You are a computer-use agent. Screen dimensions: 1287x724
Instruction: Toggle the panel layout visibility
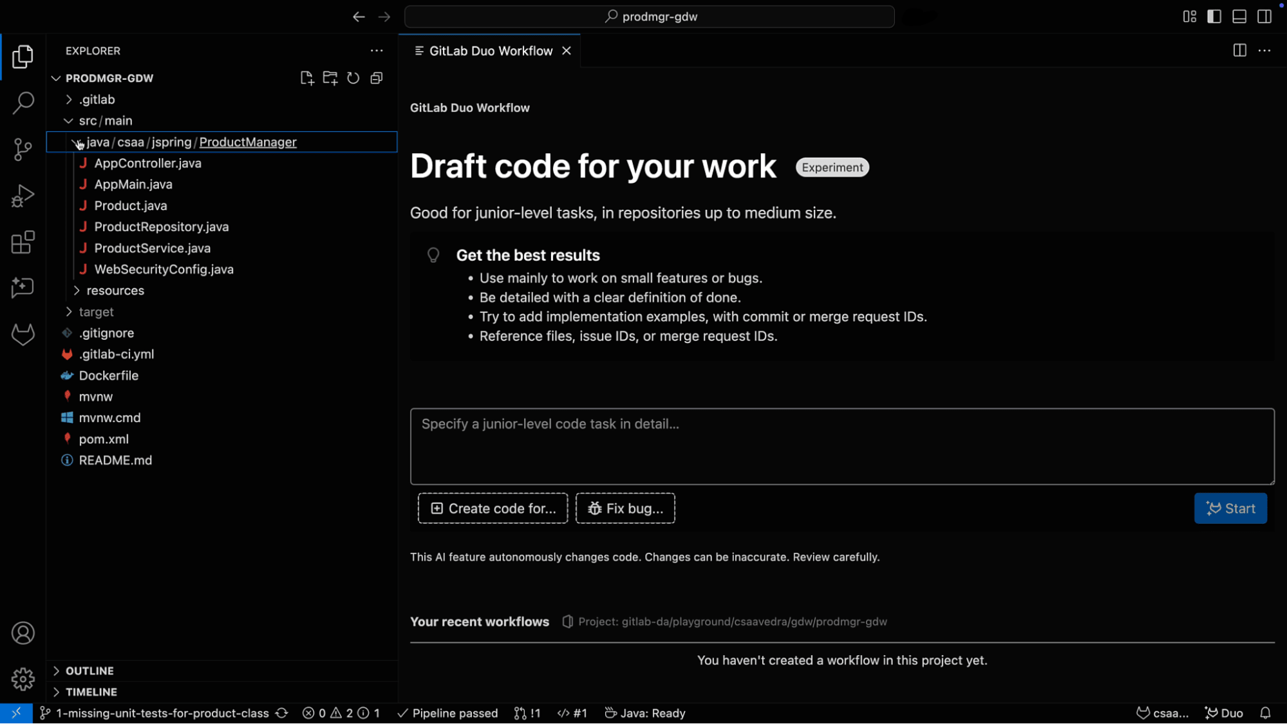point(1239,17)
